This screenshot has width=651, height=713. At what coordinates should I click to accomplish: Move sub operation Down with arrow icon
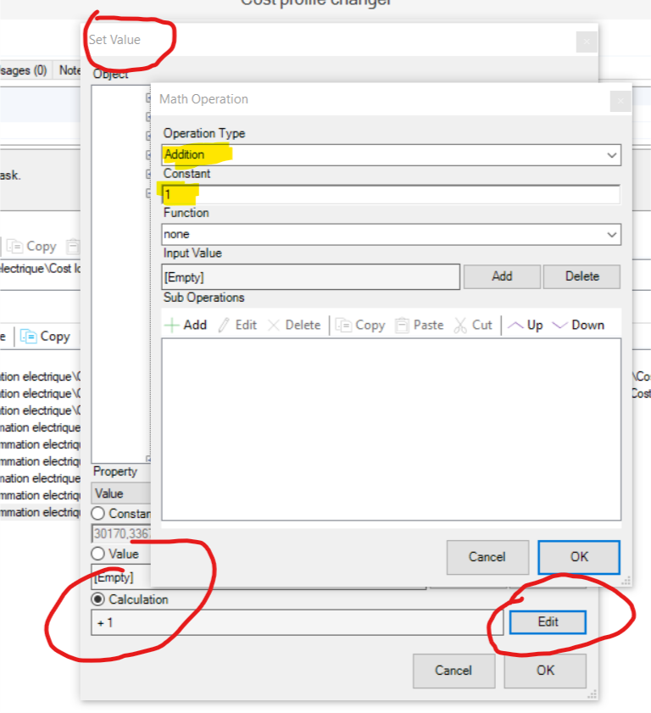pos(559,325)
